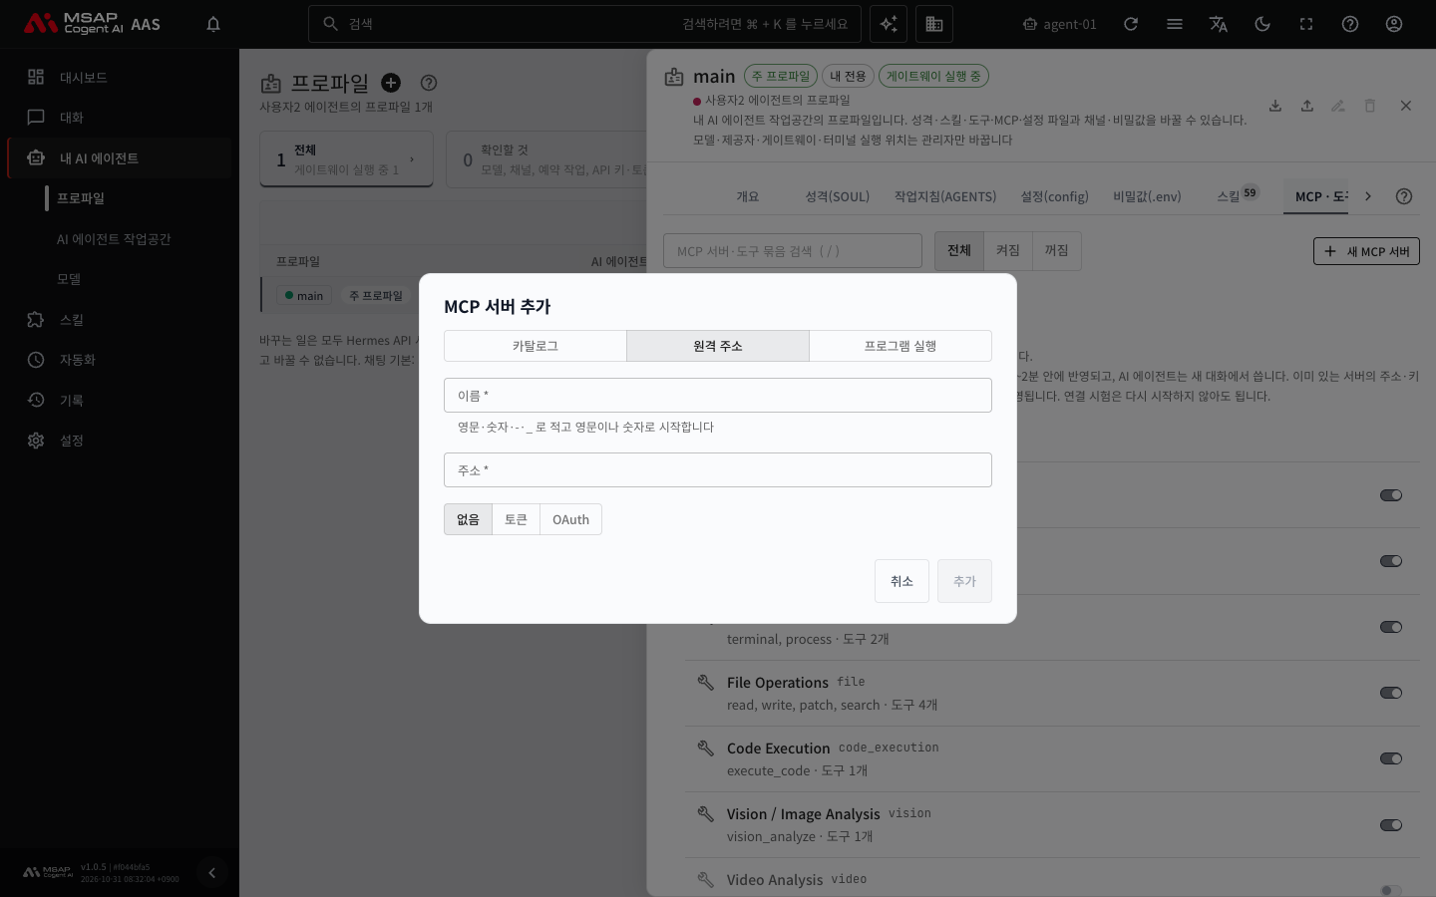This screenshot has width=1436, height=897.
Task: Open the help icon in top bar
Action: [x=1350, y=24]
